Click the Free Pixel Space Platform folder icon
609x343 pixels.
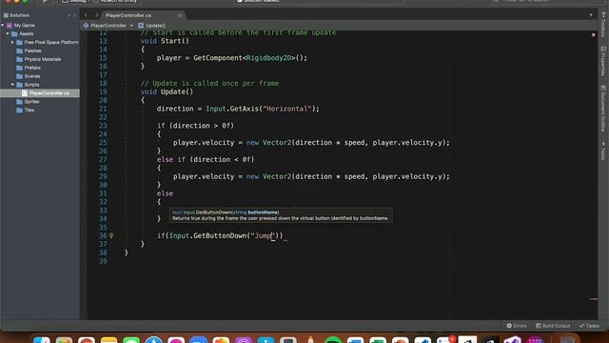[x=19, y=42]
